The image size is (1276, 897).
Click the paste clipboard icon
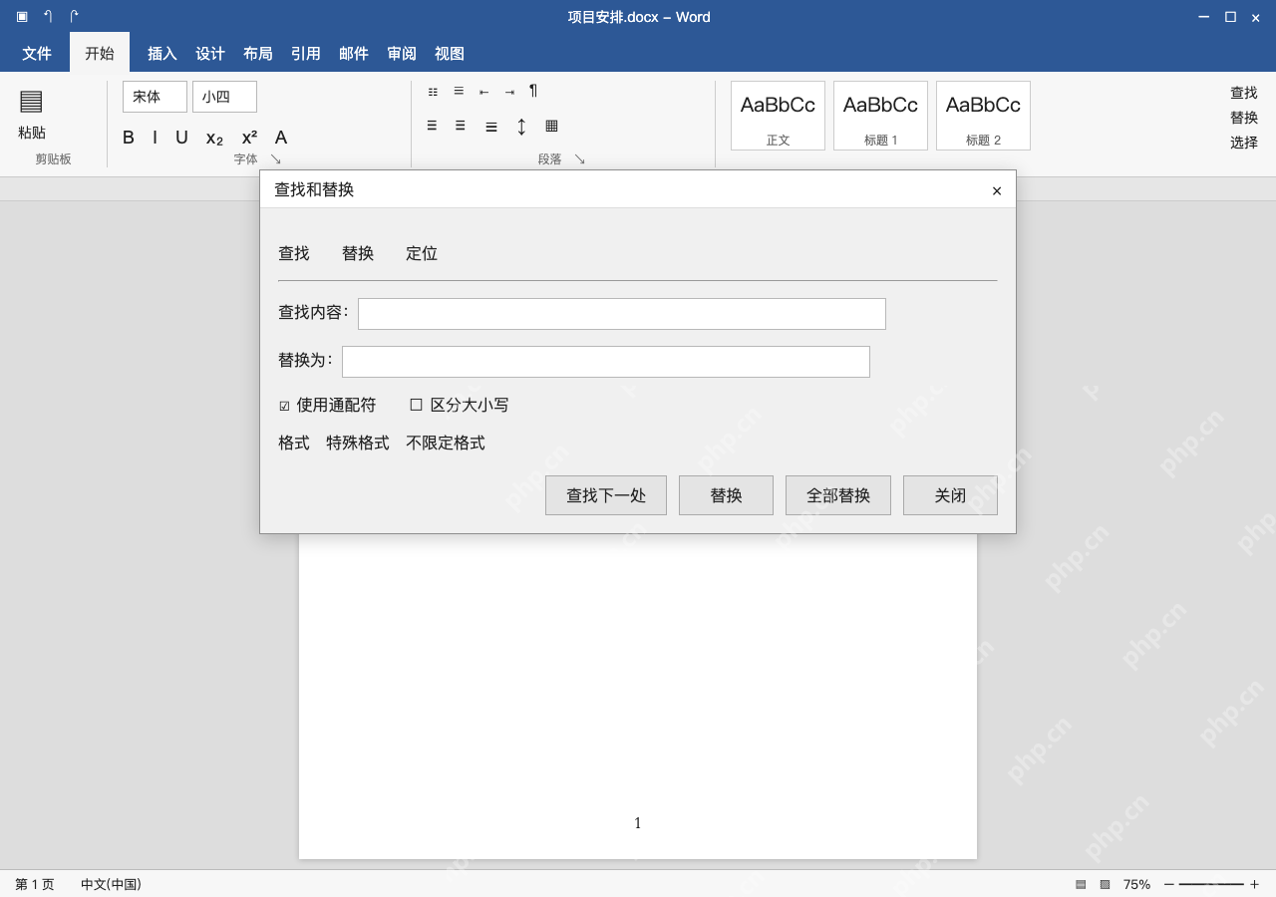pos(31,101)
